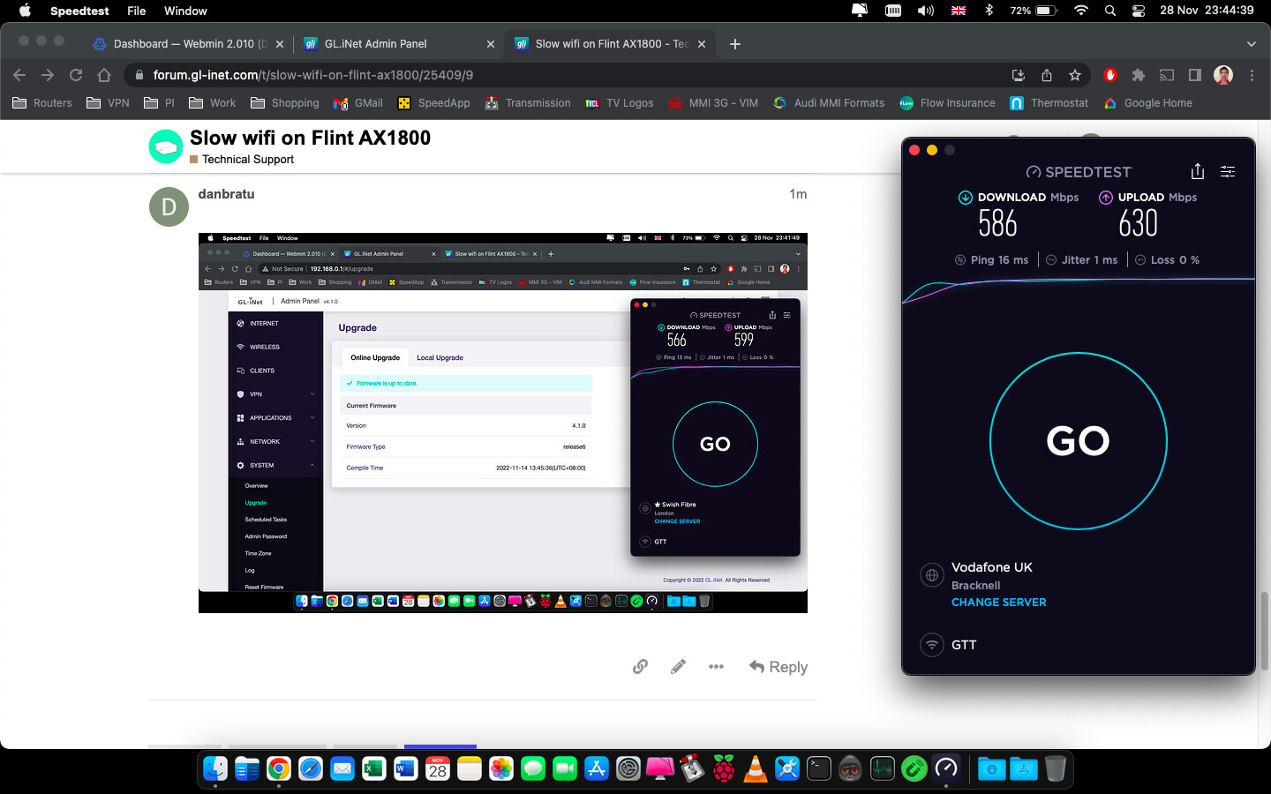
Task: Open Speedtest settings sliders icon
Action: (x=1228, y=172)
